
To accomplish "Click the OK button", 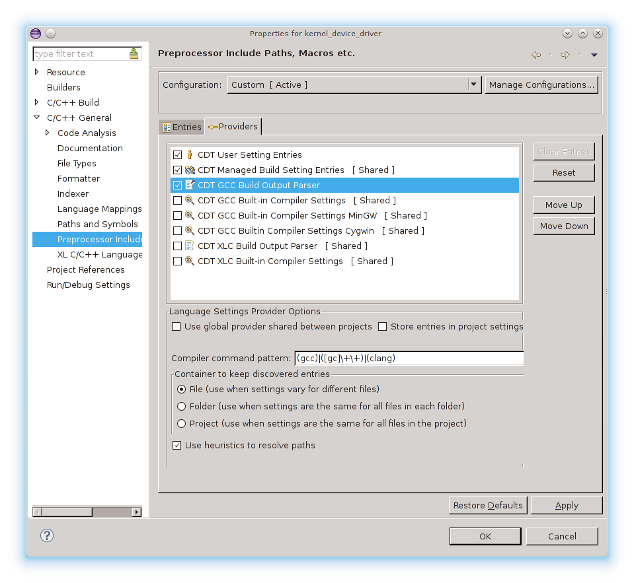I will [485, 536].
